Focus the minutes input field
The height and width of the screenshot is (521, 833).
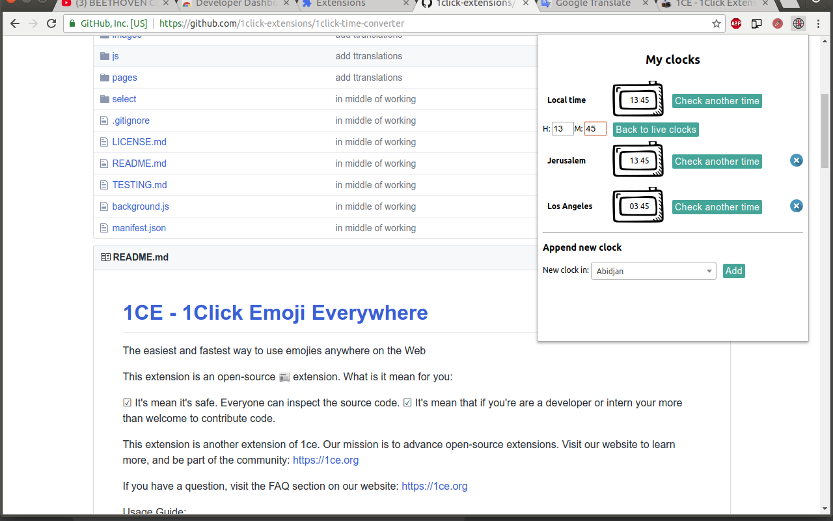[595, 129]
